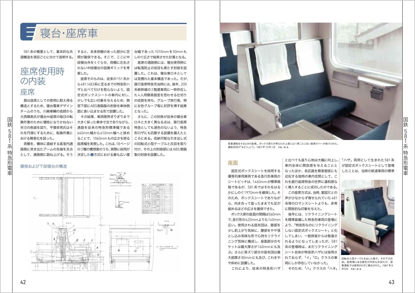Click the page number 43
415x293 pixels.
(x=391, y=282)
